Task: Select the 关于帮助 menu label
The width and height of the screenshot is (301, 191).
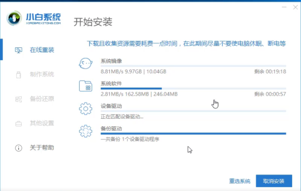Action: point(42,148)
